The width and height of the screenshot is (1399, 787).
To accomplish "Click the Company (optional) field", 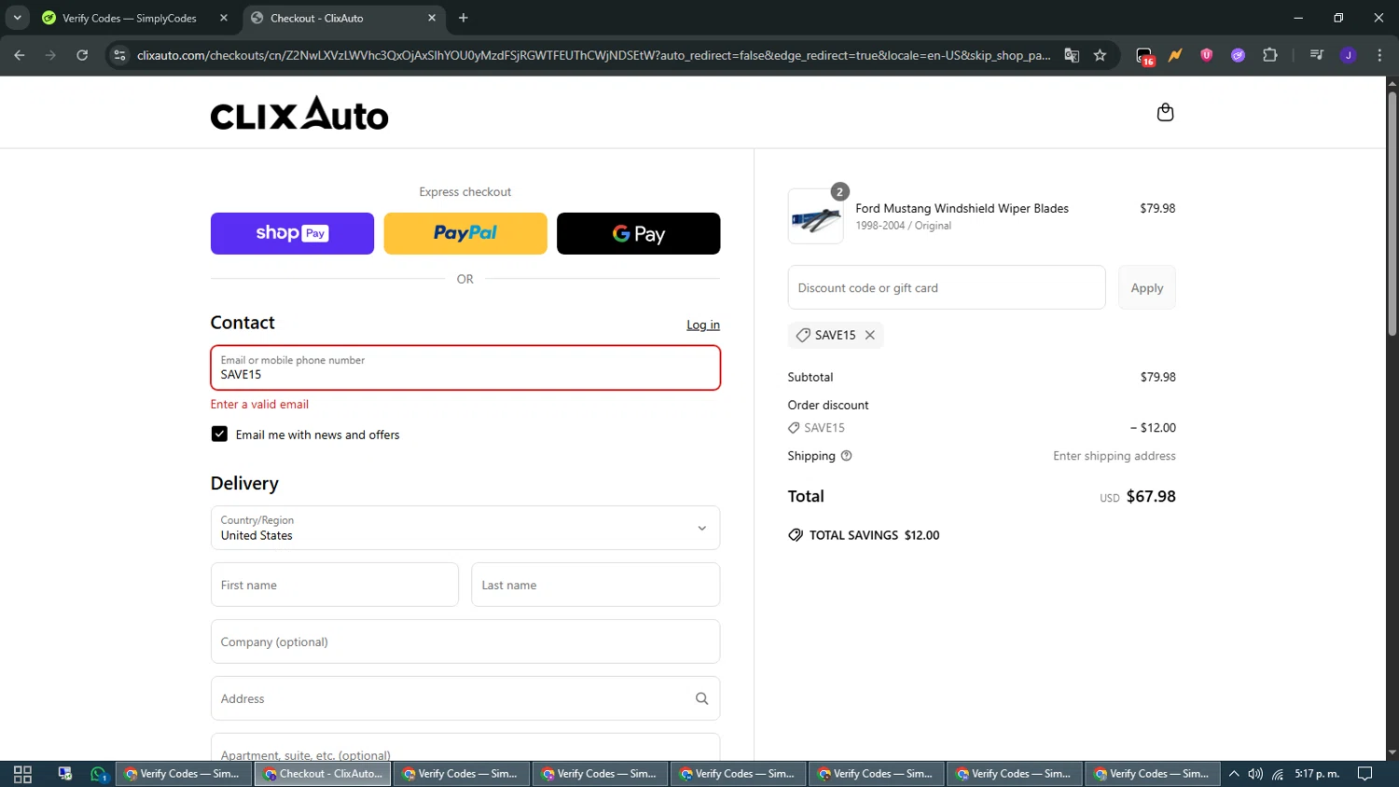I will (465, 642).
